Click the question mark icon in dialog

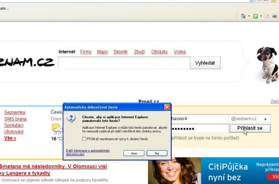coord(71,118)
